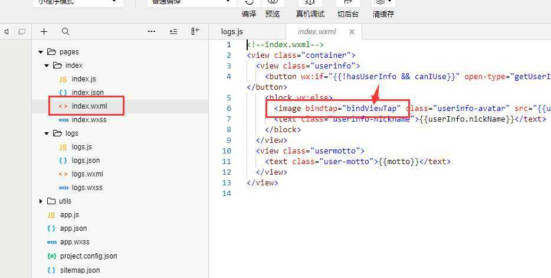Collapse the logs folder

click(47, 133)
